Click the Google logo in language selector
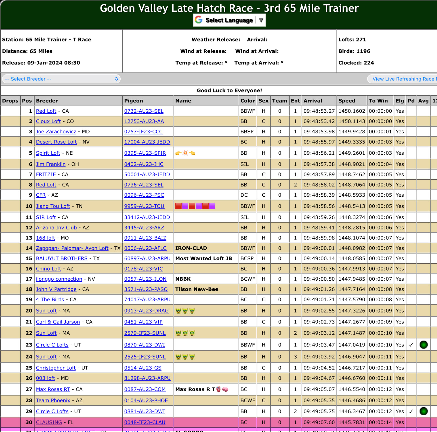437x432 pixels. click(x=199, y=20)
